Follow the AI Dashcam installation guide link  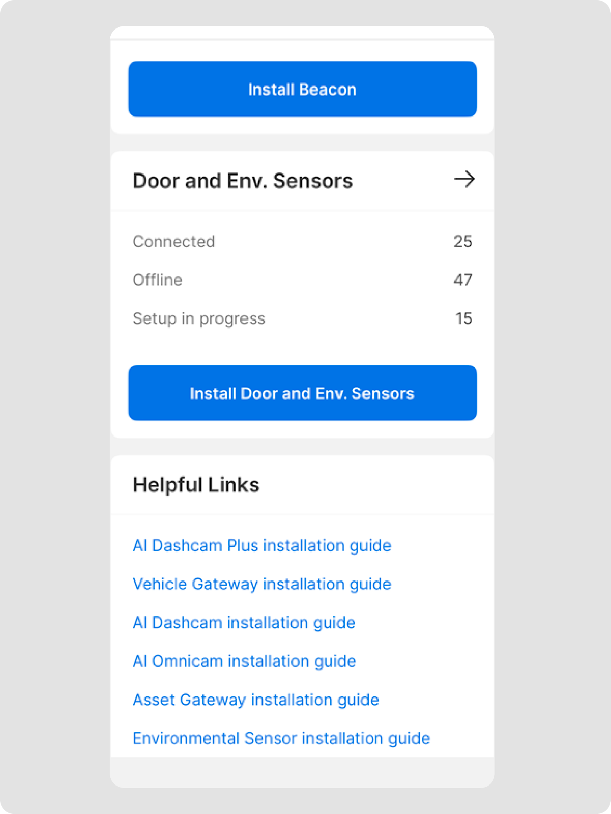click(x=244, y=623)
